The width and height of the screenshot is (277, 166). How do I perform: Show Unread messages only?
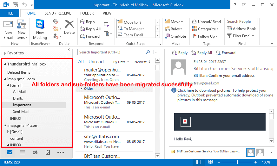(96, 62)
